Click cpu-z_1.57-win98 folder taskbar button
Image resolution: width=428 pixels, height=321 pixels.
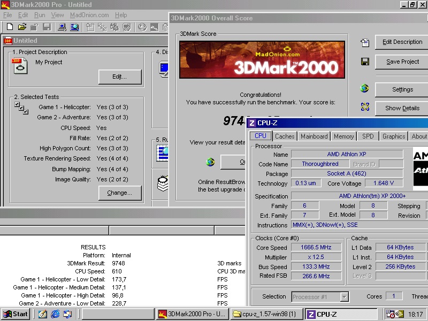point(267,314)
